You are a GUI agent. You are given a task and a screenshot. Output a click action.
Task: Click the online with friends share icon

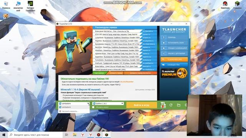[x=164, y=54]
